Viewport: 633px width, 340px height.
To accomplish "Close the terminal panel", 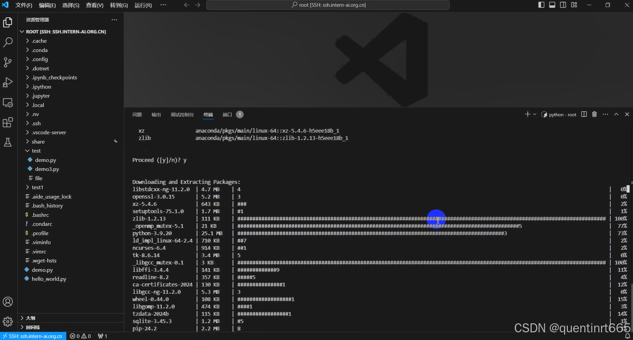I will tap(627, 114).
